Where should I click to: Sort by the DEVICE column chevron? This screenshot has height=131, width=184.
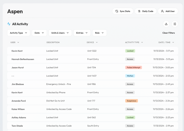click(x=97, y=42)
